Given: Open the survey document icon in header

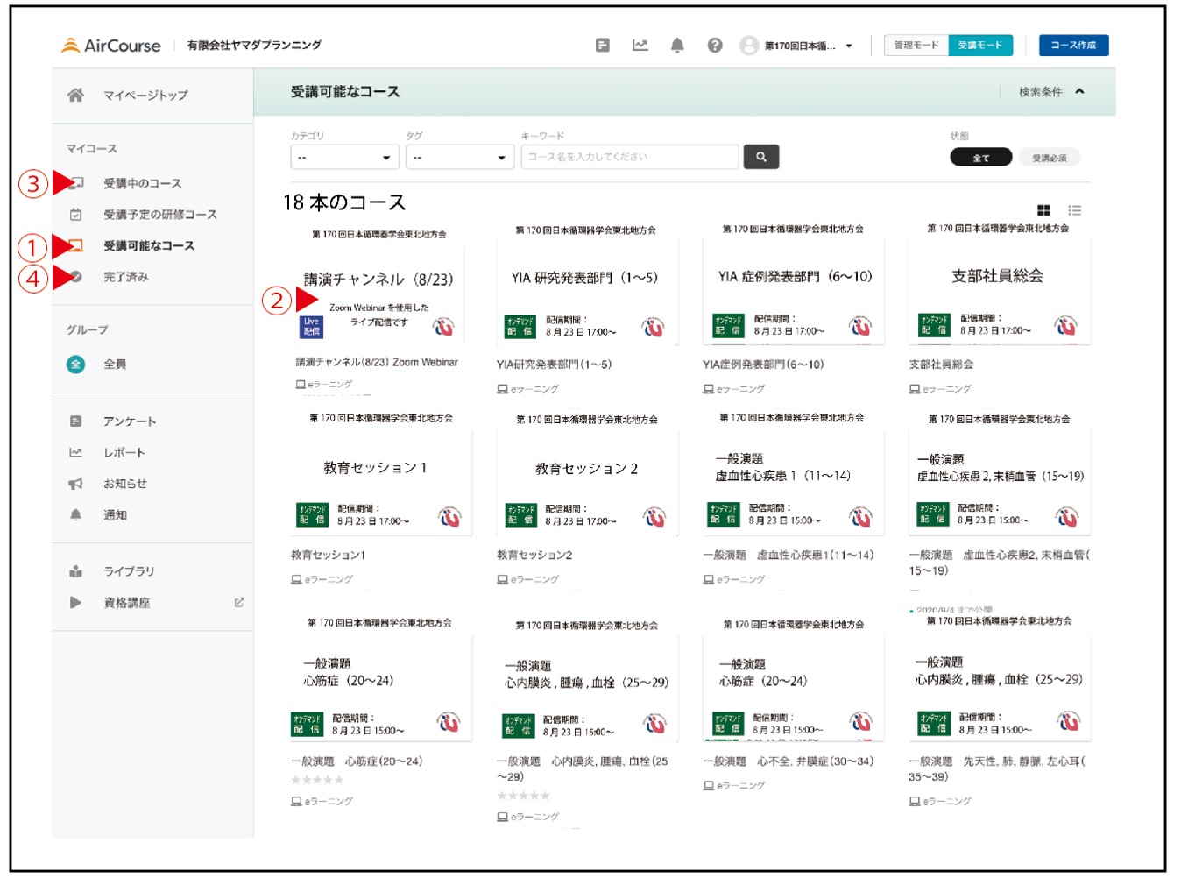Looking at the screenshot, I should point(603,46).
